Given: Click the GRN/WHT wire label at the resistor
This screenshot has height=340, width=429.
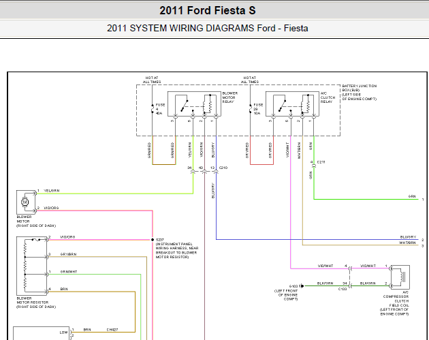Looking at the screenshot, I should pos(68,272).
